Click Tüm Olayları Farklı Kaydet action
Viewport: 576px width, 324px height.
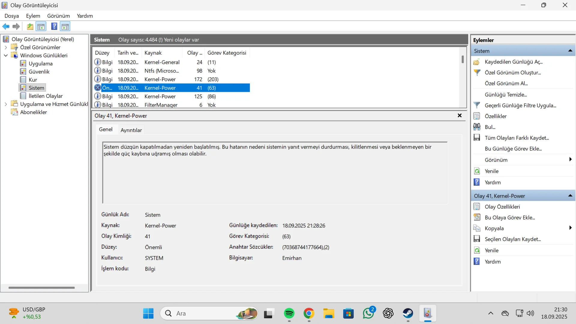tap(517, 138)
